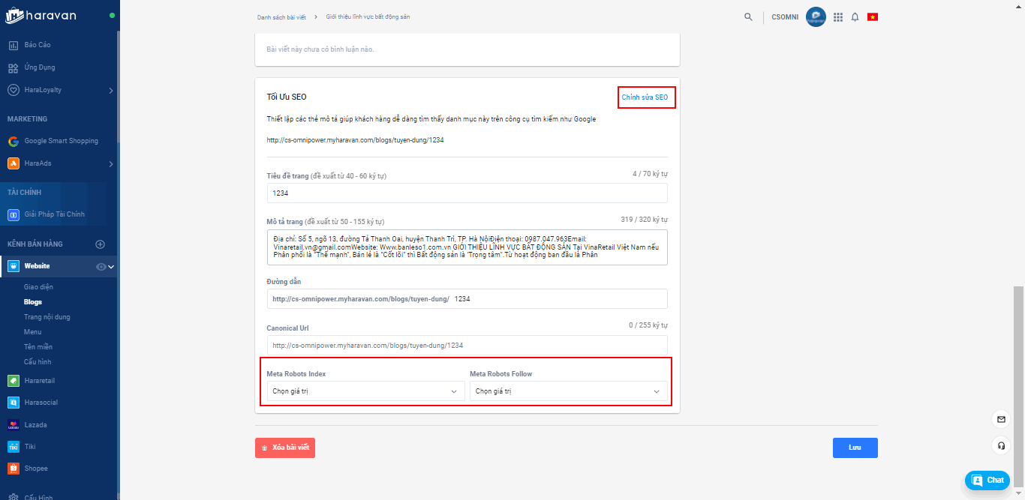The height and width of the screenshot is (500, 1025).
Task: Open Trang nội dung menu item
Action: coord(47,317)
